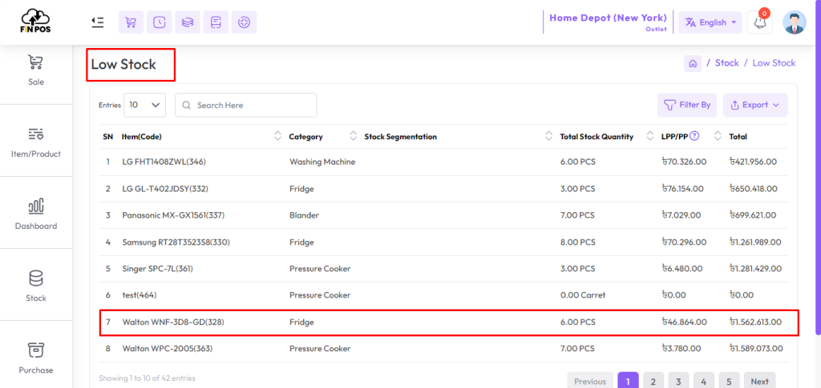821x388 pixels.
Task: Click the ৳1.589.073.00 total value
Action: (x=756, y=348)
